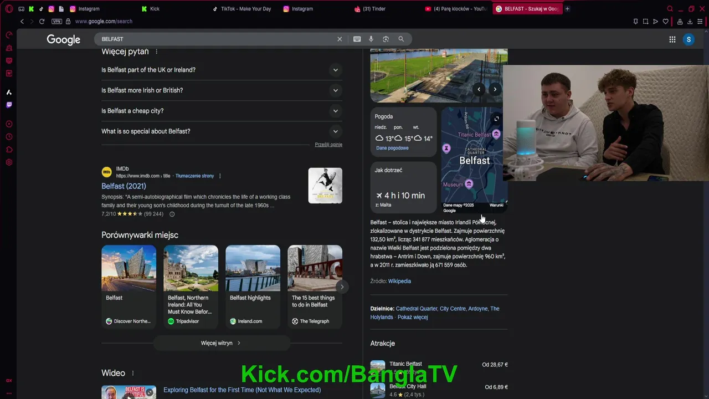Open the Titanic Belfast attraction
This screenshot has width=709, height=399.
click(439, 368)
